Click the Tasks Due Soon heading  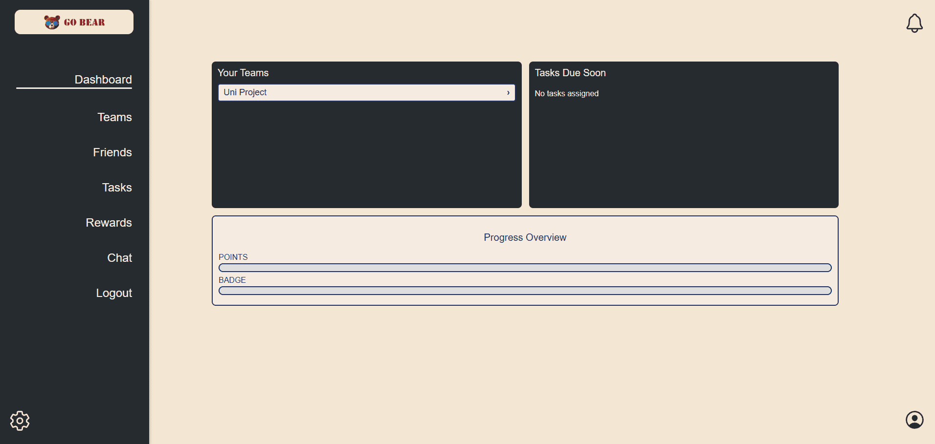[x=570, y=73]
